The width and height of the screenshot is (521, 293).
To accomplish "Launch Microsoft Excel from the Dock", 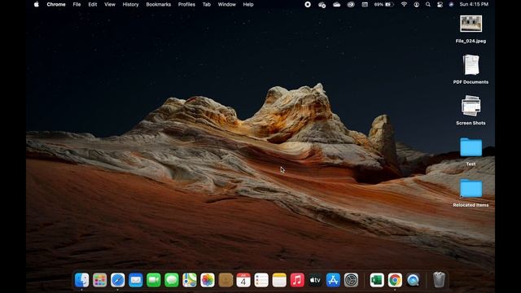I will point(377,280).
